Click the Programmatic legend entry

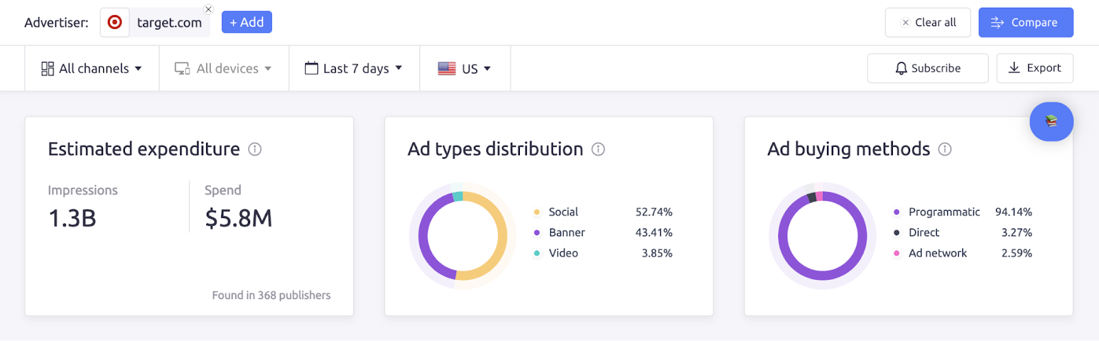[x=944, y=212]
